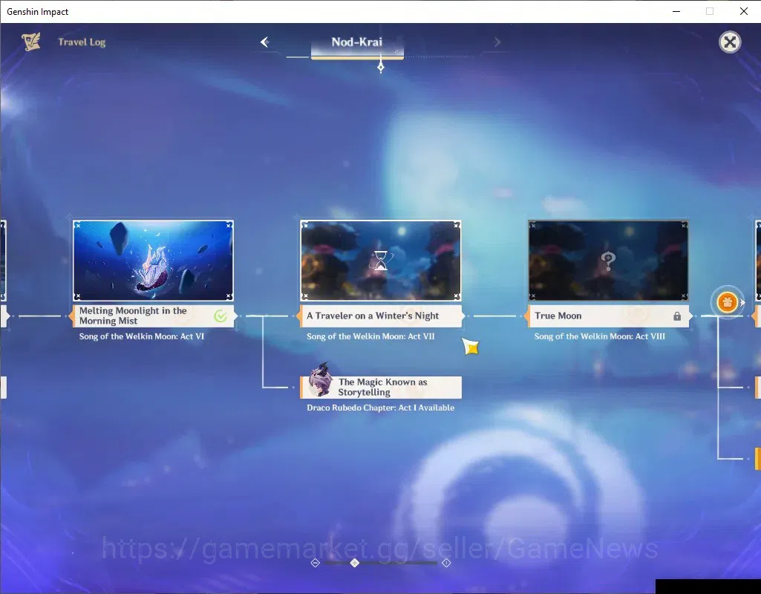Viewport: 761px width, 594px height.
Task: Click the green completed checkmark on Act VI
Action: point(221,316)
